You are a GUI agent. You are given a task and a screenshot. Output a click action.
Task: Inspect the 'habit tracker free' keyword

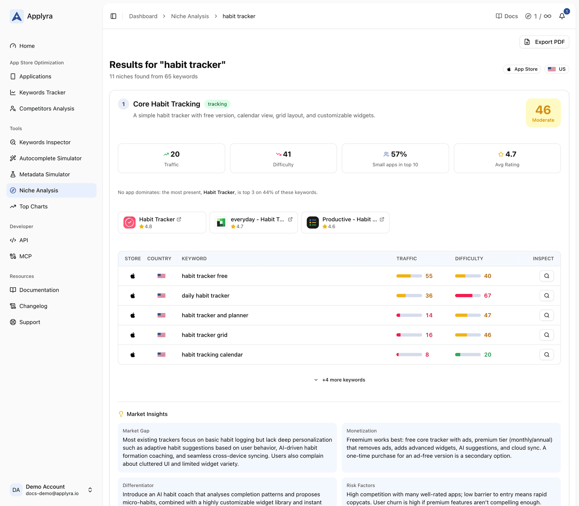tap(547, 276)
